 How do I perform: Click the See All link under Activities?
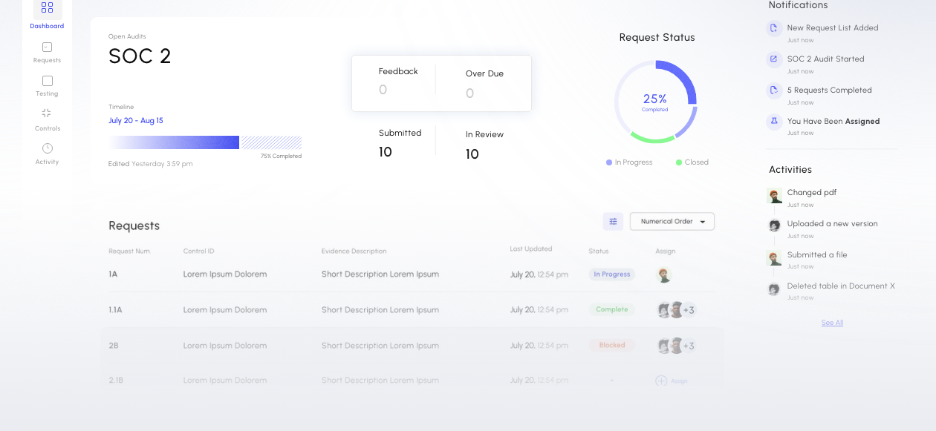click(x=832, y=323)
